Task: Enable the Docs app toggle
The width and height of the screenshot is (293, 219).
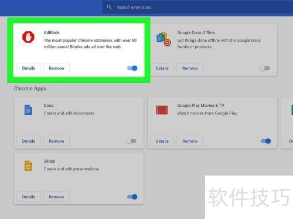Action: click(131, 141)
